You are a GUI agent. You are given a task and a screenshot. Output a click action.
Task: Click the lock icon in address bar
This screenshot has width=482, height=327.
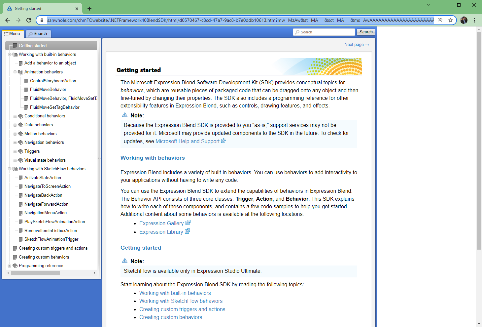[x=42, y=20]
